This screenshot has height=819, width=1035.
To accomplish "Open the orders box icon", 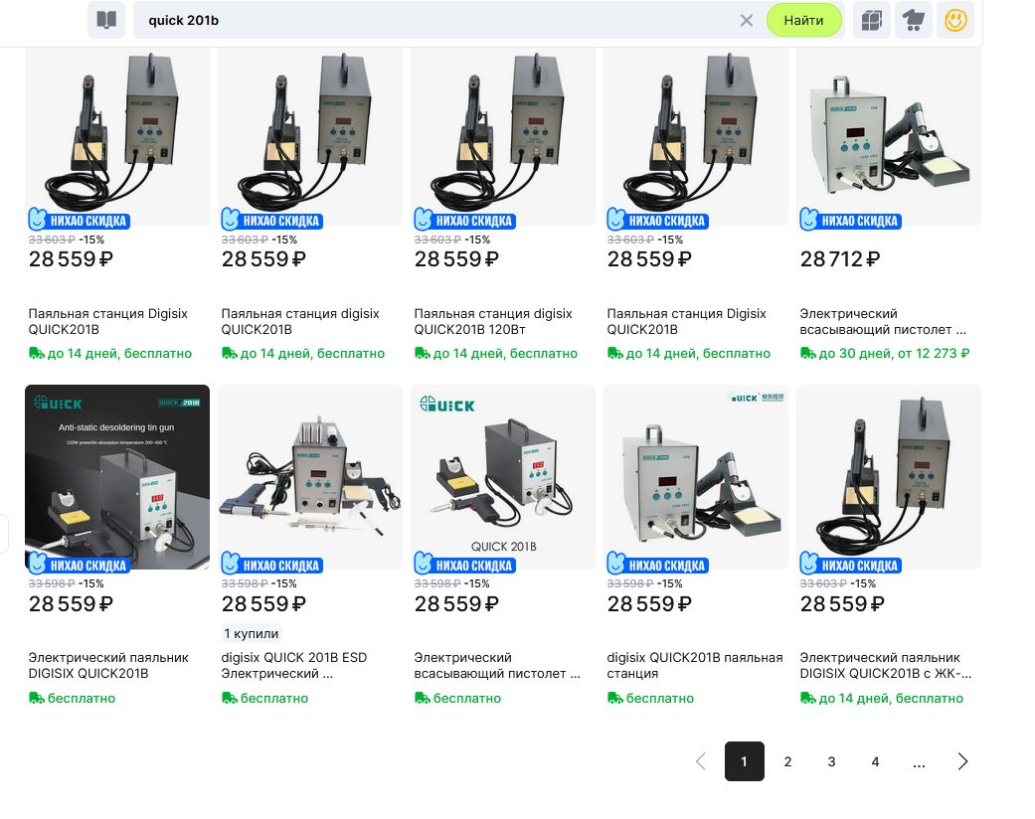I will 871,20.
